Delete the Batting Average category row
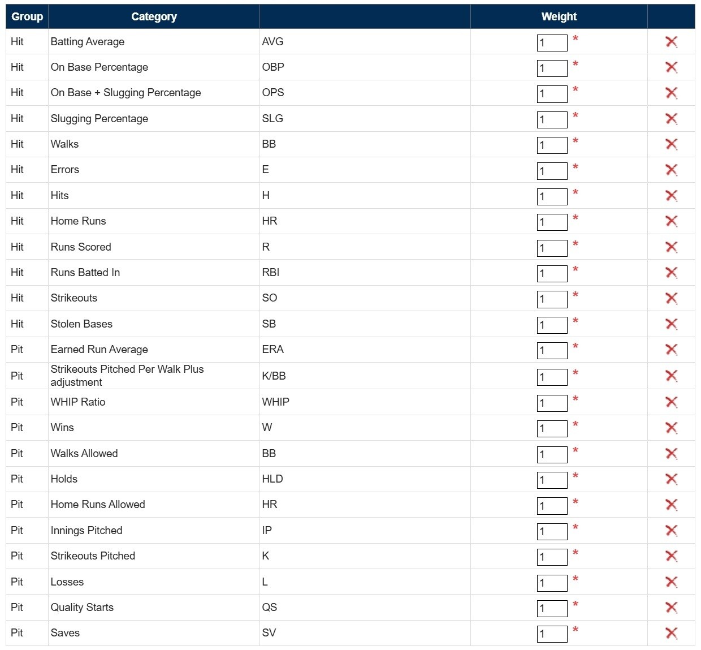The width and height of the screenshot is (701, 650). (x=671, y=42)
